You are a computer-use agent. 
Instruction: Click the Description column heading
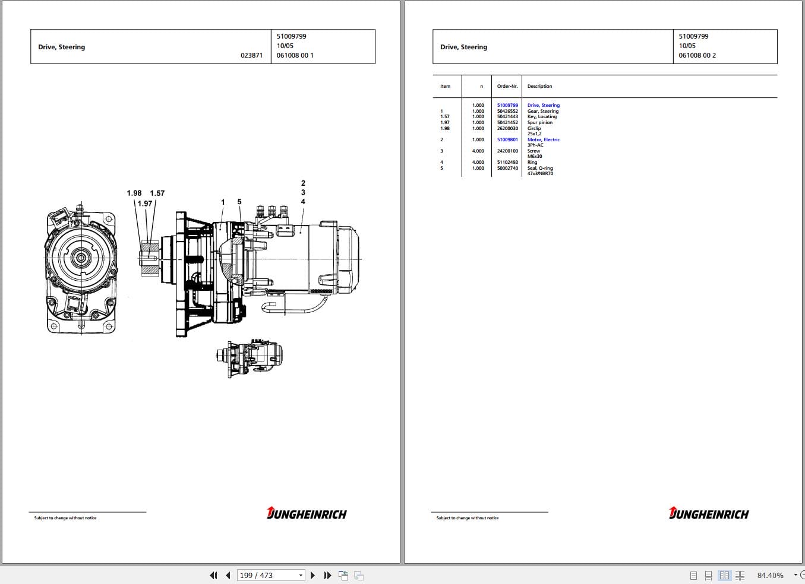539,86
